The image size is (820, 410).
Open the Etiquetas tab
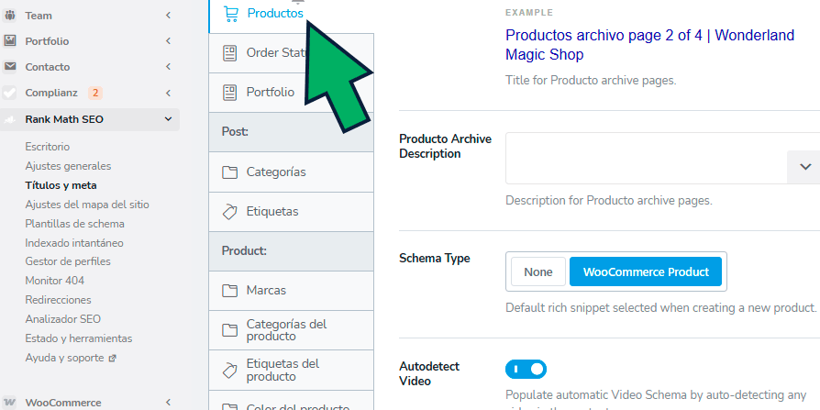click(x=291, y=212)
